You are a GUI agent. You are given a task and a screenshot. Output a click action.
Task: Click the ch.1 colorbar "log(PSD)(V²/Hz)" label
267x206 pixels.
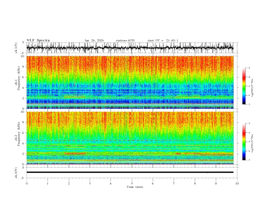click(x=253, y=88)
